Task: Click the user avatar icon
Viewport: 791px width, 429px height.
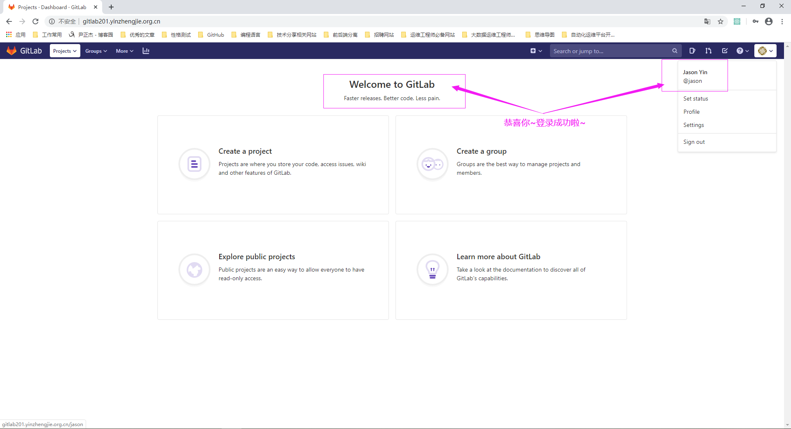Action: pyautogui.click(x=762, y=51)
